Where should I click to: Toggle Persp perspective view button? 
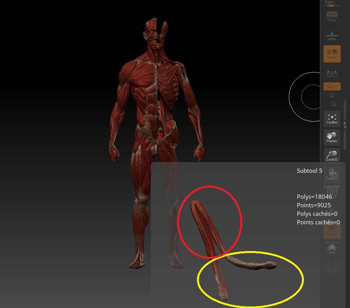point(332,16)
